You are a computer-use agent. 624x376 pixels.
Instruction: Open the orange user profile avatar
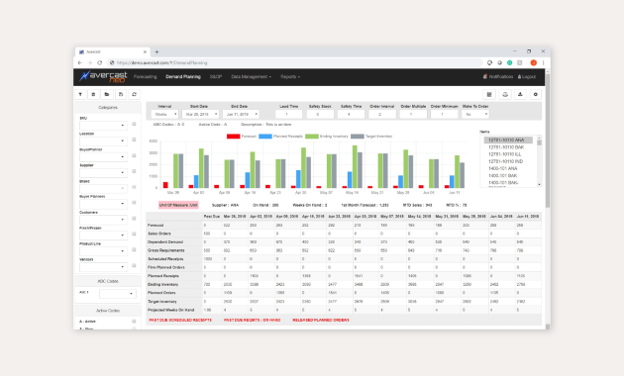coord(534,62)
